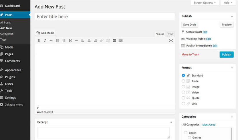
Task: Collapse the Categories panel
Action: (x=232, y=117)
